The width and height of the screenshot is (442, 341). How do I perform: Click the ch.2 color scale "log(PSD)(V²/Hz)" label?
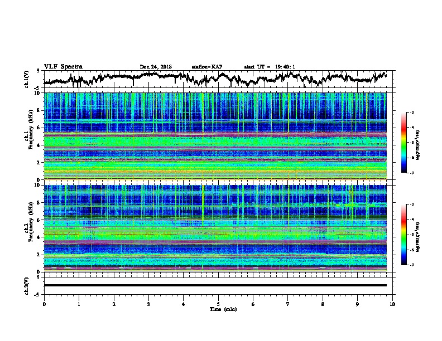coord(418,237)
